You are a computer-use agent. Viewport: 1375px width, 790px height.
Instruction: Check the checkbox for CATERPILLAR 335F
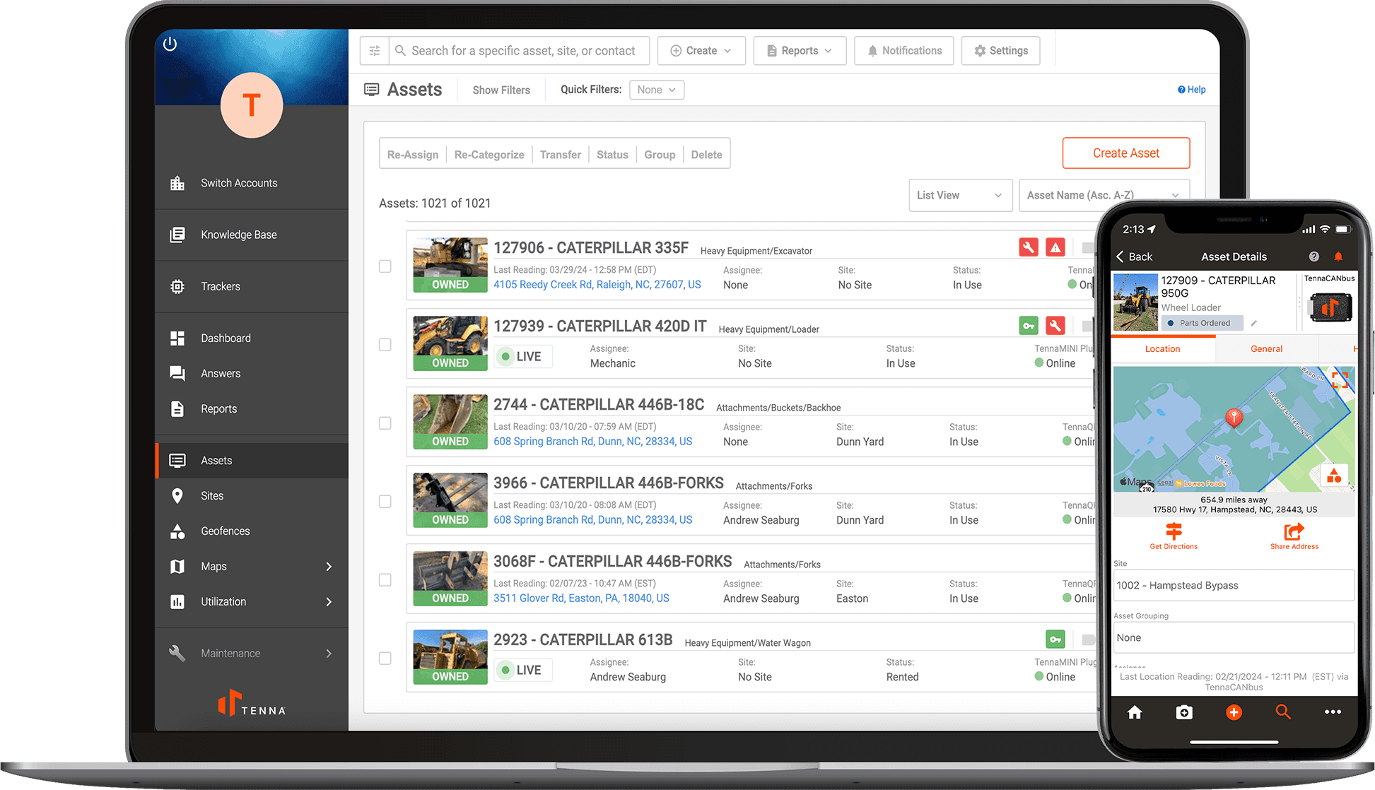point(385,266)
